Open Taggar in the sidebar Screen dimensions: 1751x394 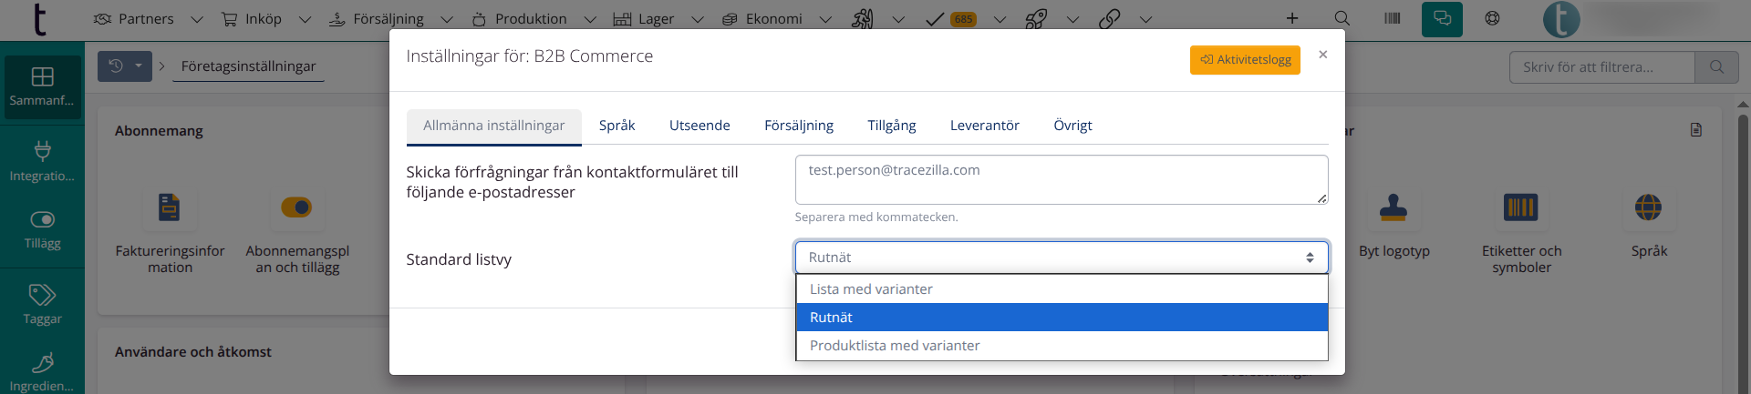[42, 305]
